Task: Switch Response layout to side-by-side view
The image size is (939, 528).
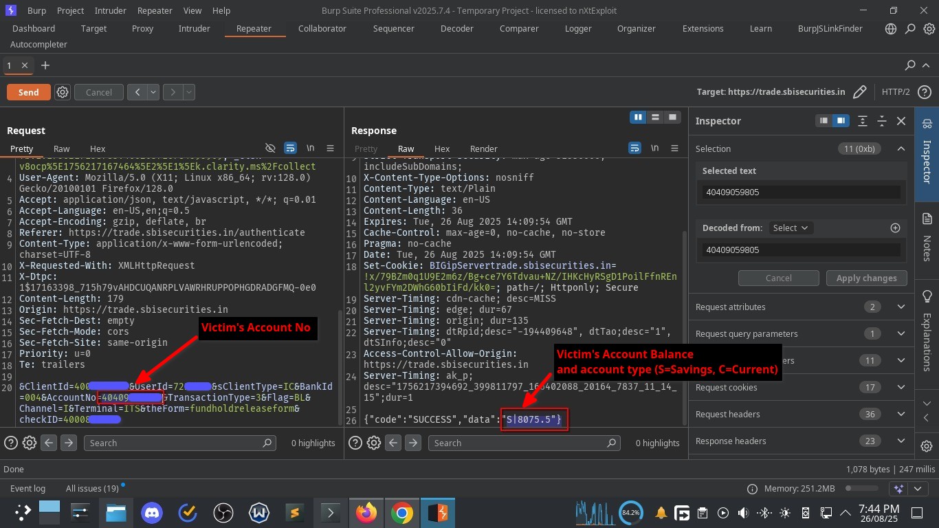Action: tap(638, 118)
